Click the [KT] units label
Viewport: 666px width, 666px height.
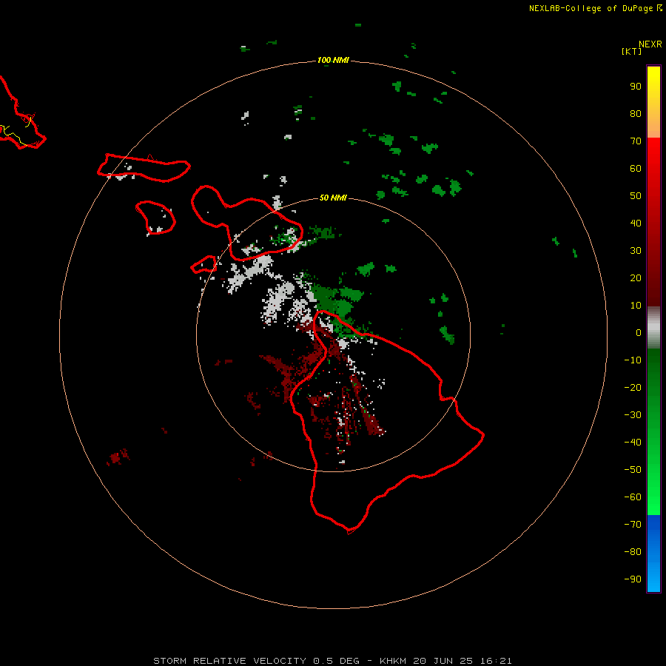pyautogui.click(x=631, y=51)
